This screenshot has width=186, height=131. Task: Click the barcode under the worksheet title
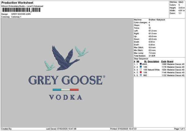pyautogui.click(x=21, y=10)
